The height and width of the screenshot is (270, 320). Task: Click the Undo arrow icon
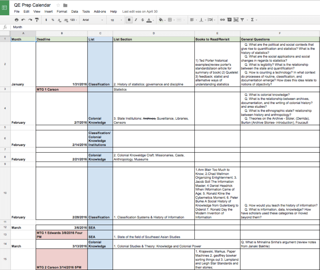[x=23, y=19]
